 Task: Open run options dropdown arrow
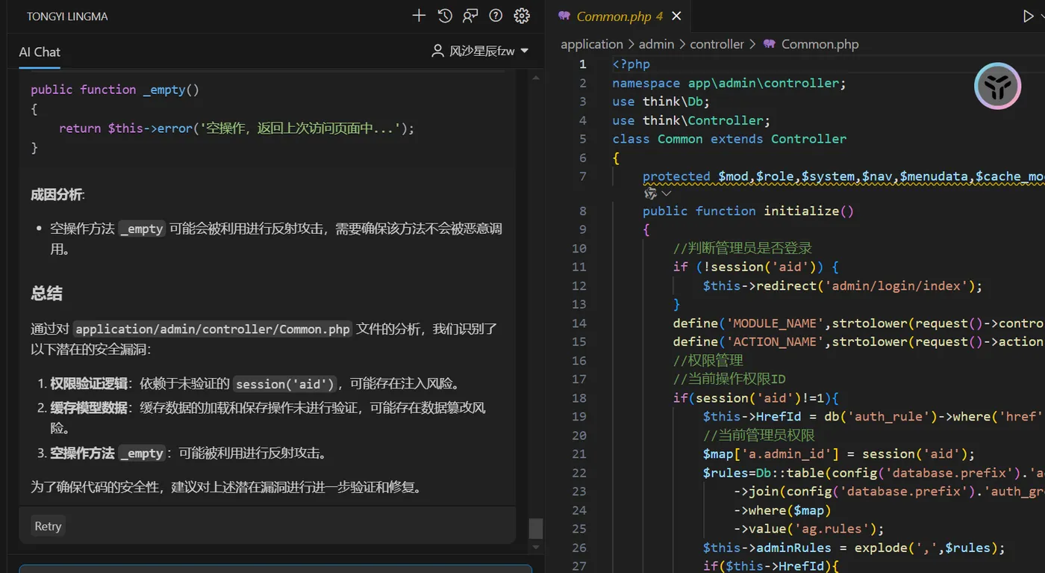[x=1042, y=16]
